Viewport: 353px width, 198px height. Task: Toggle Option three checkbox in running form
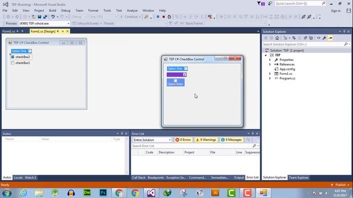point(175,81)
